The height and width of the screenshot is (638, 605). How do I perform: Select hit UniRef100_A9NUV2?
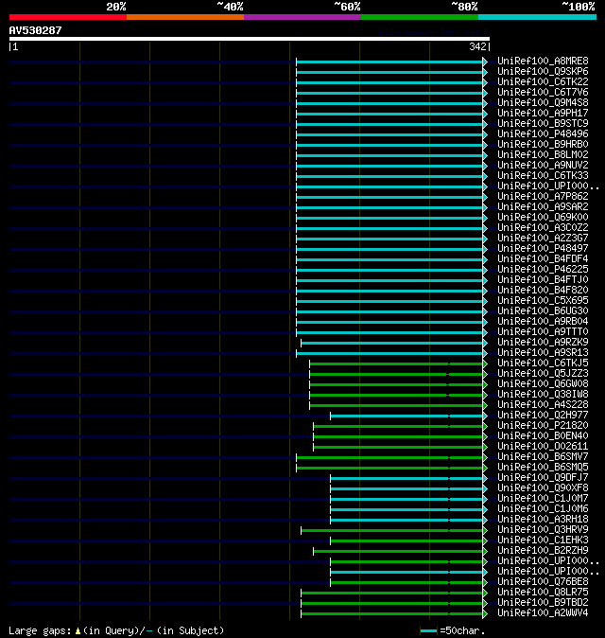pos(543,166)
